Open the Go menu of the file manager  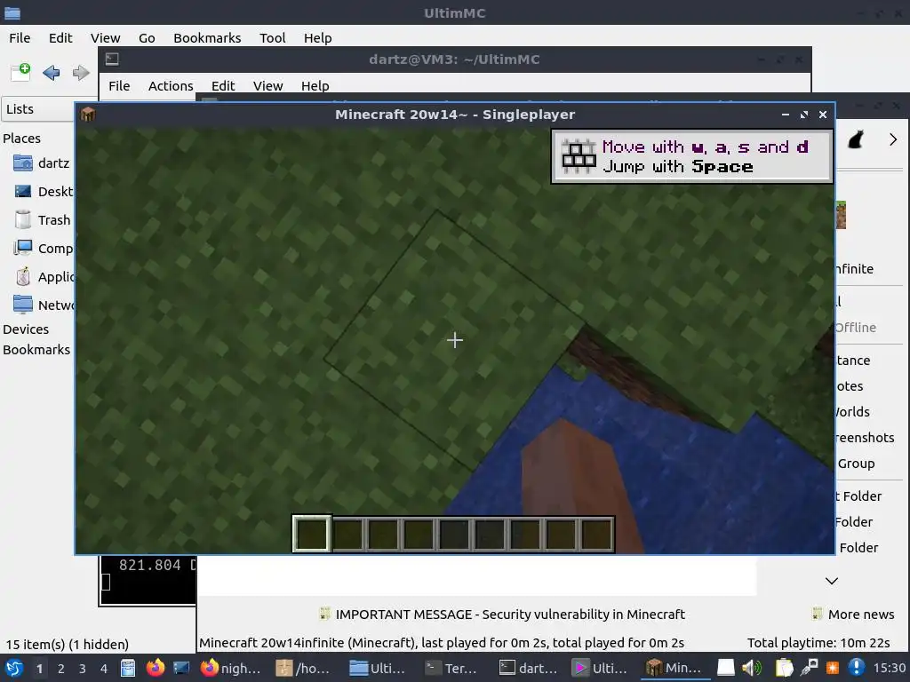pos(147,37)
